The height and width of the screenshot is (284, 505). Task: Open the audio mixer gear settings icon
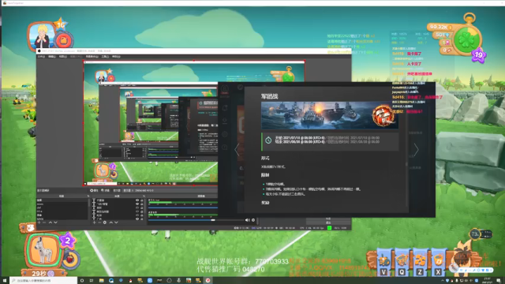(x=253, y=220)
